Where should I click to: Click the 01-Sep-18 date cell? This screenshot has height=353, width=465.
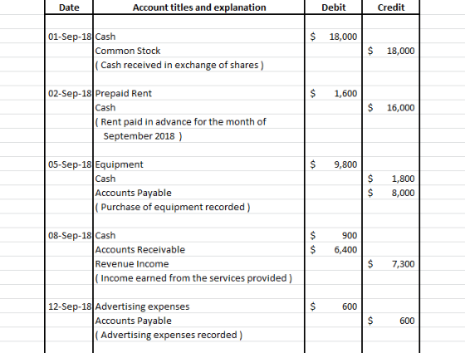[x=69, y=37]
